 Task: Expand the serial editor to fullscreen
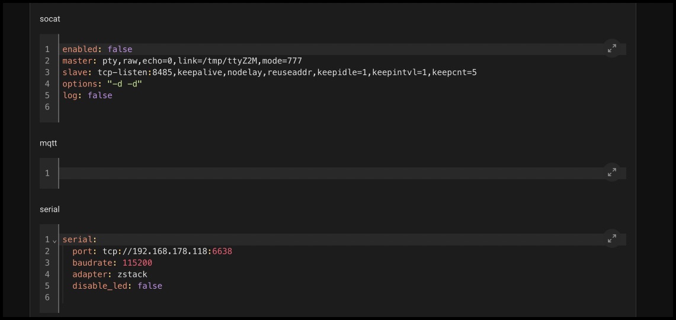612,239
